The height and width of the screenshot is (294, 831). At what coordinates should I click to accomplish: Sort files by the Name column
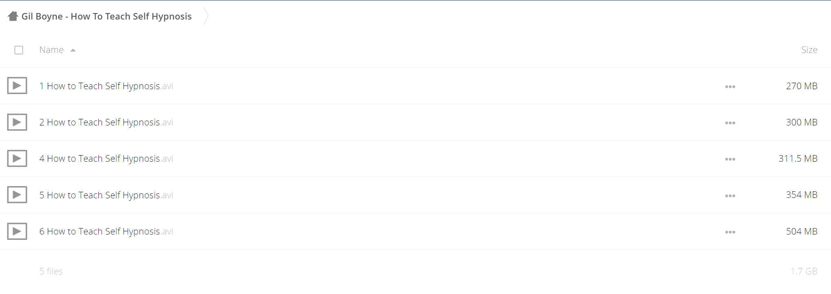click(x=51, y=50)
